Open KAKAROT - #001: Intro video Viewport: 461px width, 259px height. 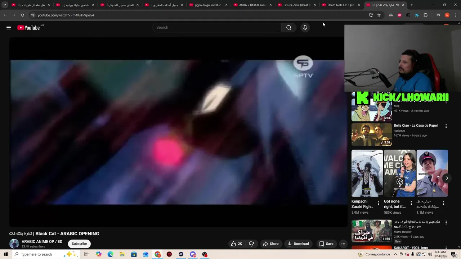[411, 248]
